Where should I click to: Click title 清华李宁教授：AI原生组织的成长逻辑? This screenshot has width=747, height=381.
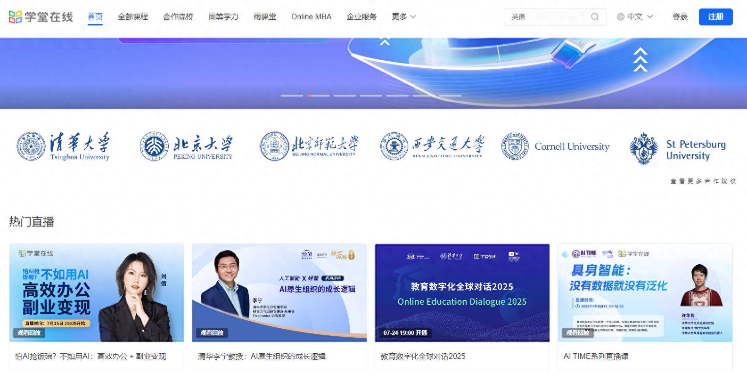(x=262, y=357)
